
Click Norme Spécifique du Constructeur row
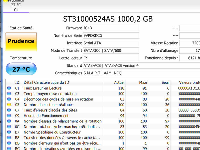click(103, 132)
